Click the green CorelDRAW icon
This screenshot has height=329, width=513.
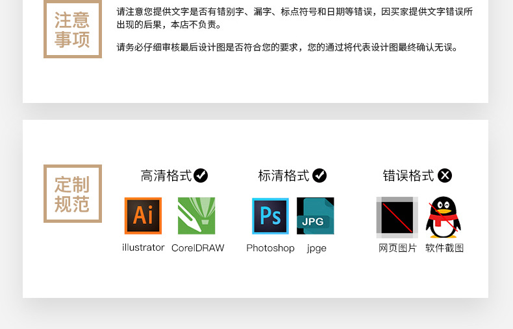[x=196, y=216]
